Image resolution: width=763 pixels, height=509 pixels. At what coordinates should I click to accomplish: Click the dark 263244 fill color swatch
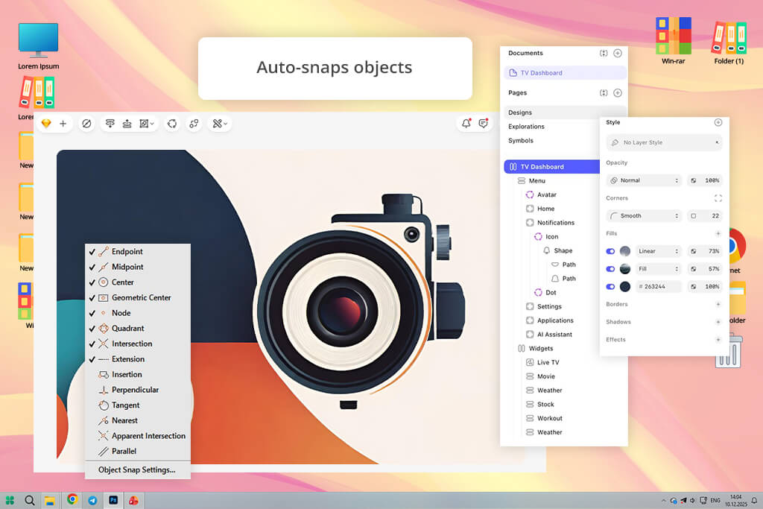tap(625, 286)
